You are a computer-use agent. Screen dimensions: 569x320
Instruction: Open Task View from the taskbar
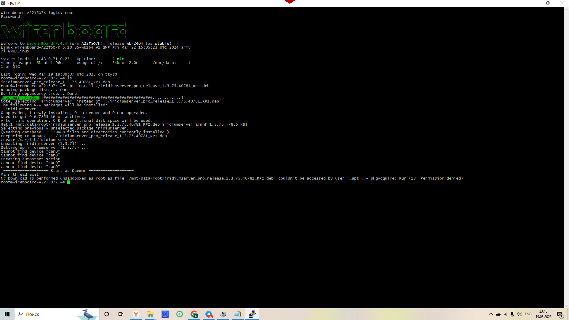[x=121, y=314]
